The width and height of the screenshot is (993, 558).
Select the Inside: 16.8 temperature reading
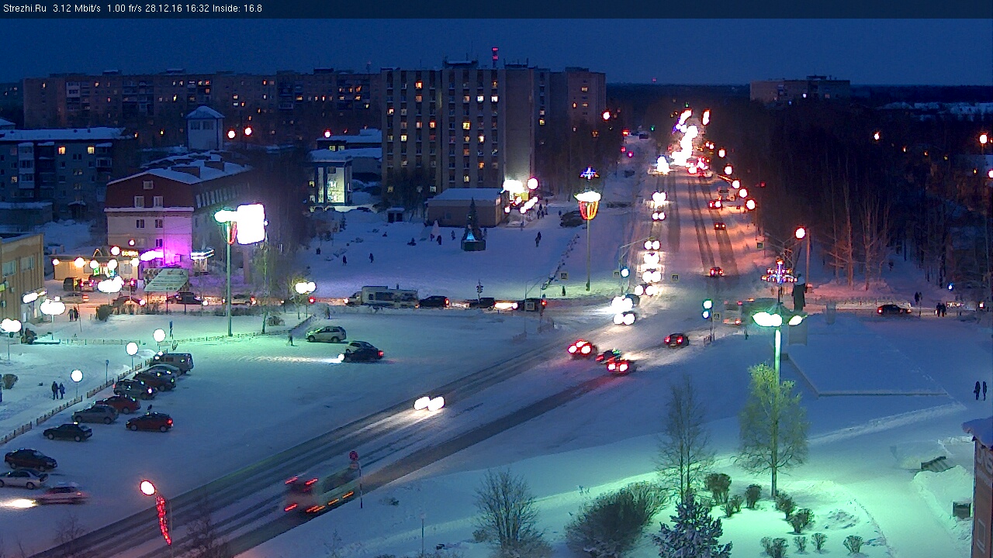click(x=237, y=9)
